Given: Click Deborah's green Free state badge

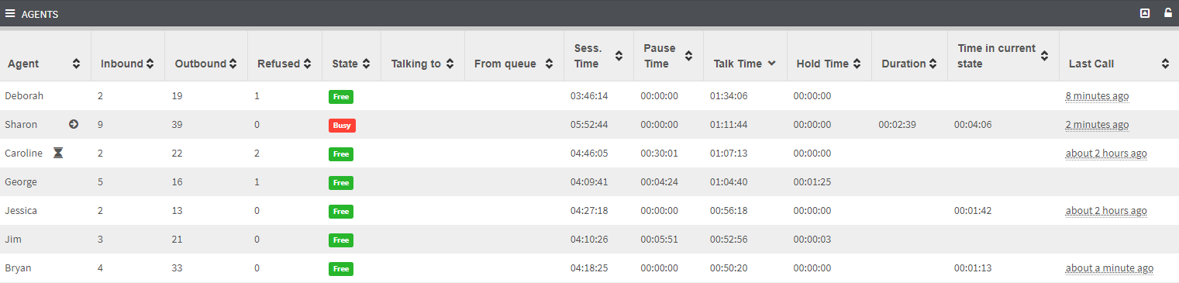Looking at the screenshot, I should point(341,97).
